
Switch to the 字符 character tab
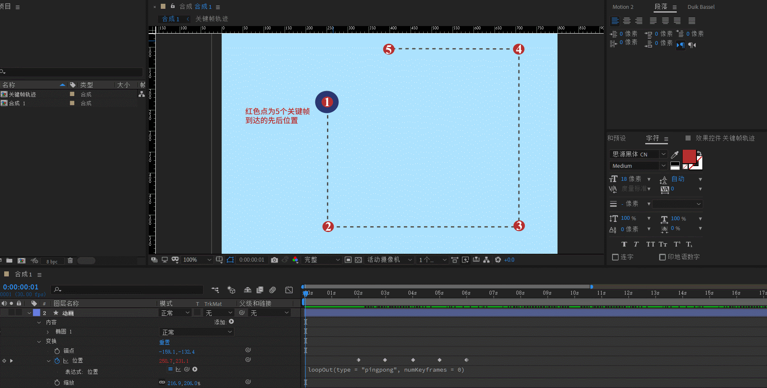[x=652, y=138]
